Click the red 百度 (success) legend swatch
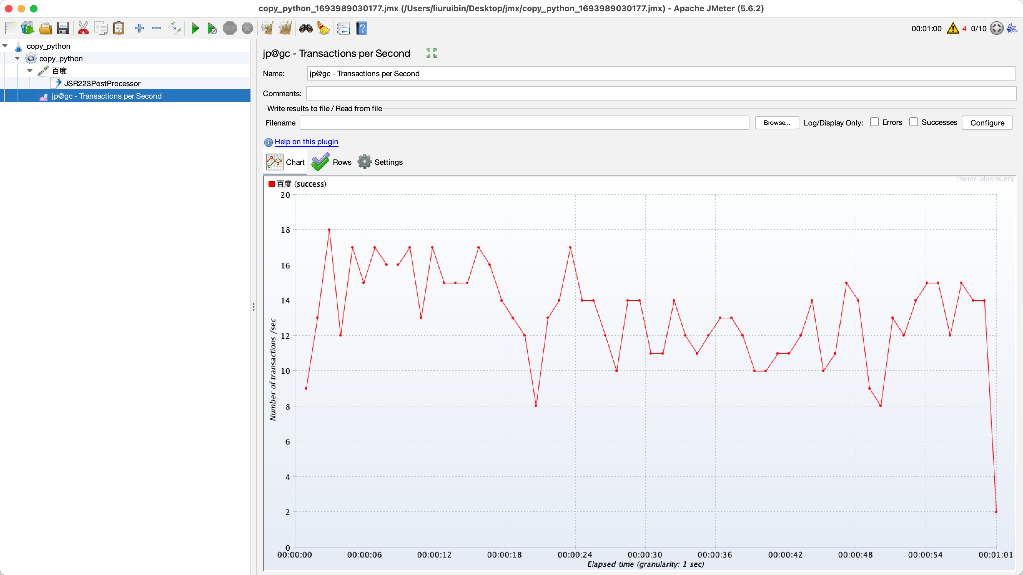This screenshot has width=1023, height=575. (272, 184)
